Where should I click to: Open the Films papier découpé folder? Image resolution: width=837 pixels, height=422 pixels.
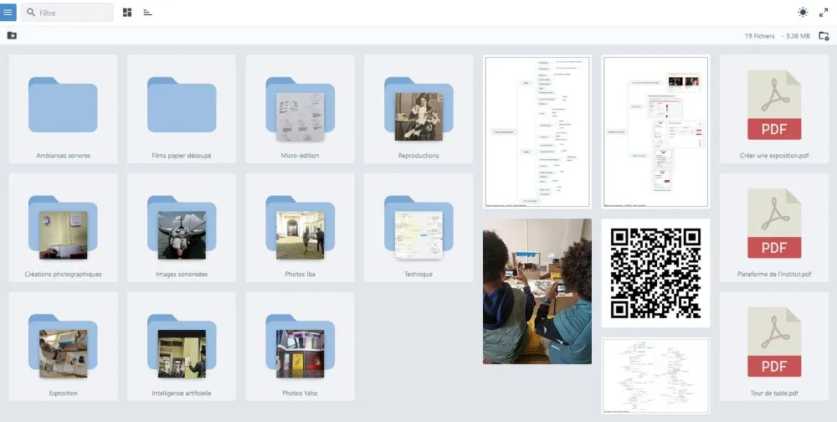pos(182,109)
